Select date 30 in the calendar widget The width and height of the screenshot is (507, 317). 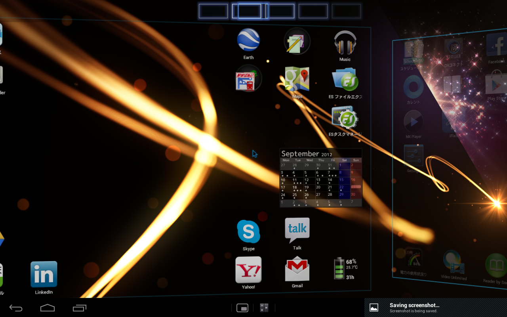tap(356, 196)
